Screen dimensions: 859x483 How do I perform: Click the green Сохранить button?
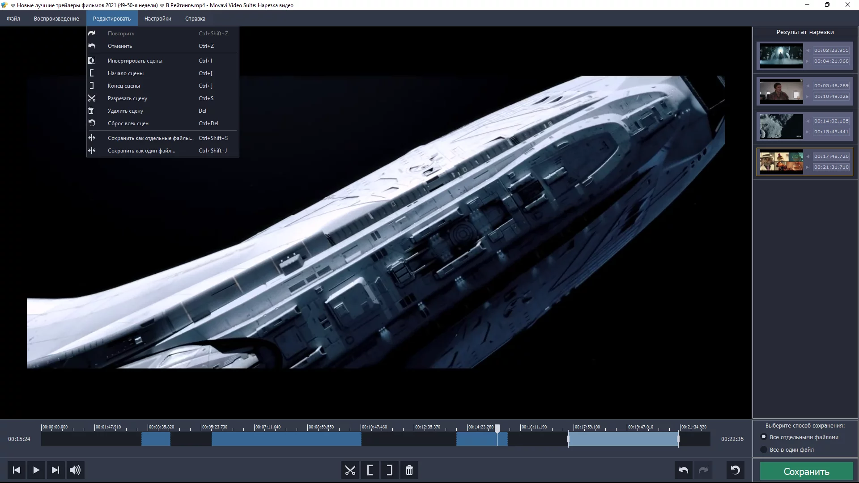(x=806, y=471)
